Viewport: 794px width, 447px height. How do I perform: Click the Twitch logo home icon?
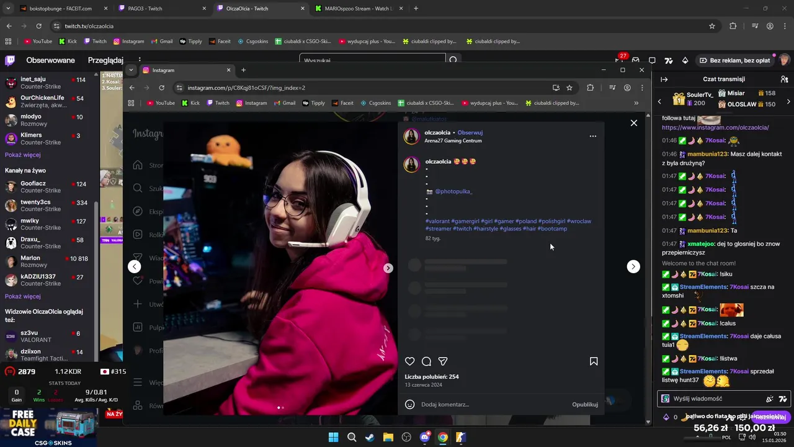click(x=10, y=60)
